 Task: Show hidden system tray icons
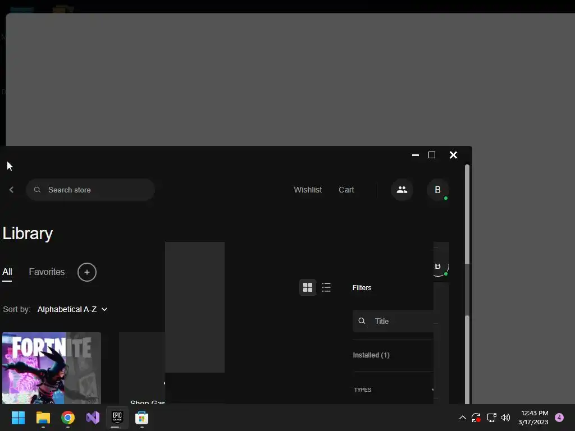coord(463,418)
